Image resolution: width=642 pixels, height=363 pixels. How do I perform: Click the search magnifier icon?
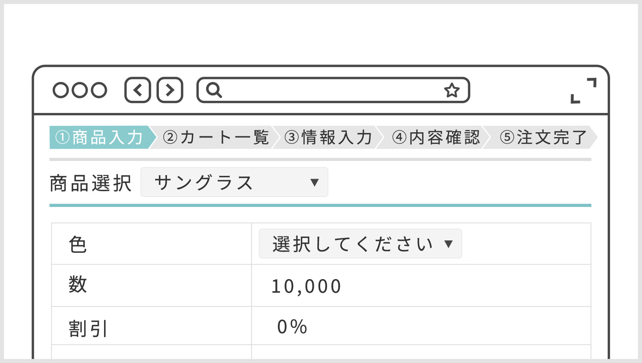coord(214,90)
